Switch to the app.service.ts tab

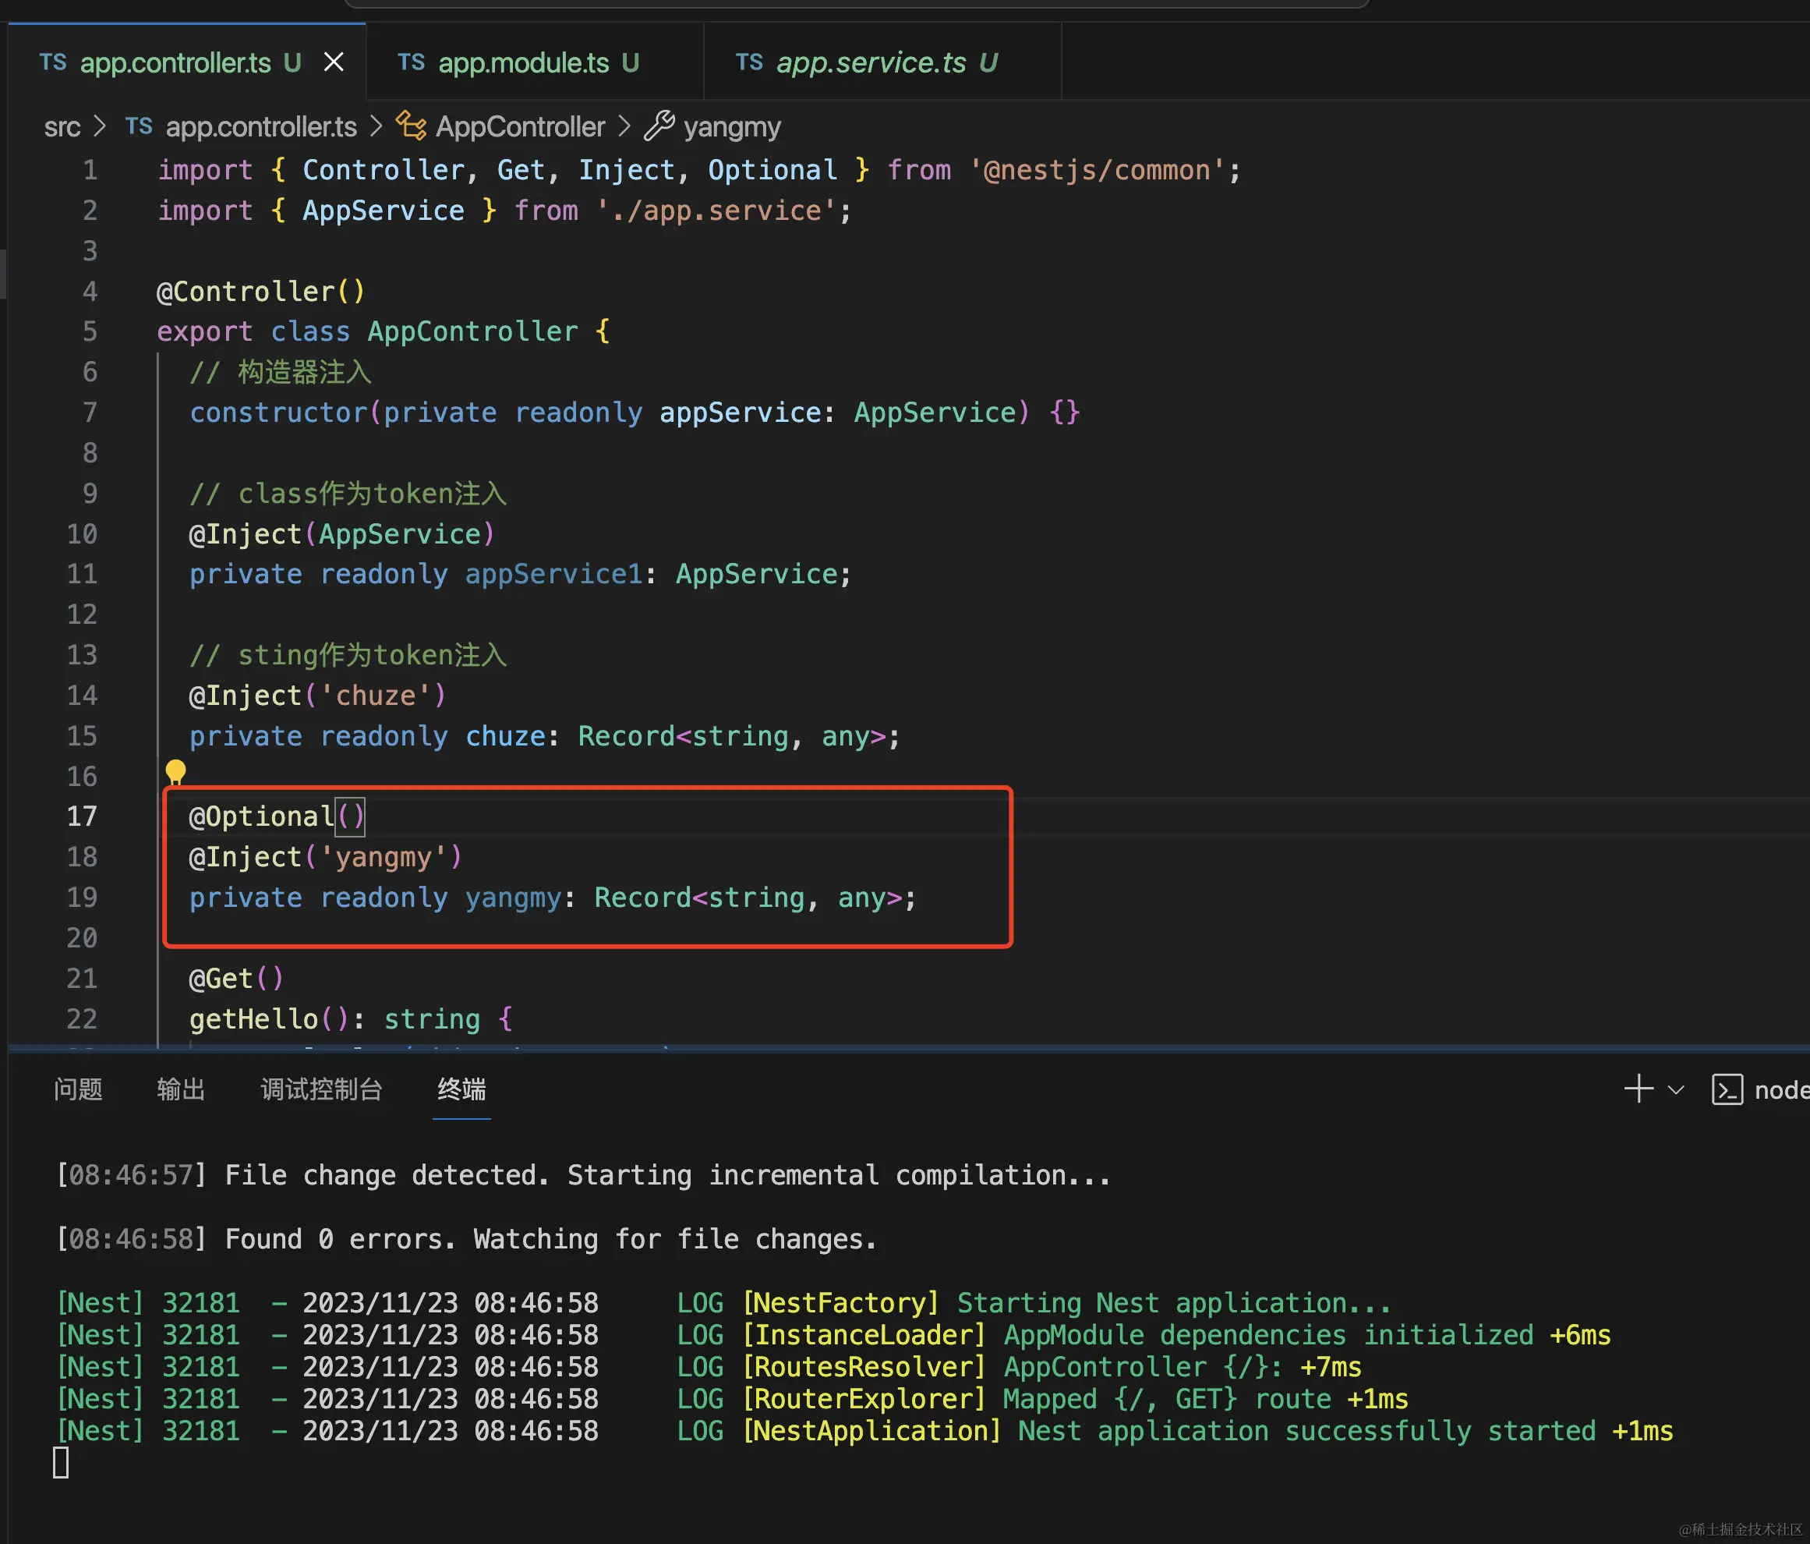(871, 62)
